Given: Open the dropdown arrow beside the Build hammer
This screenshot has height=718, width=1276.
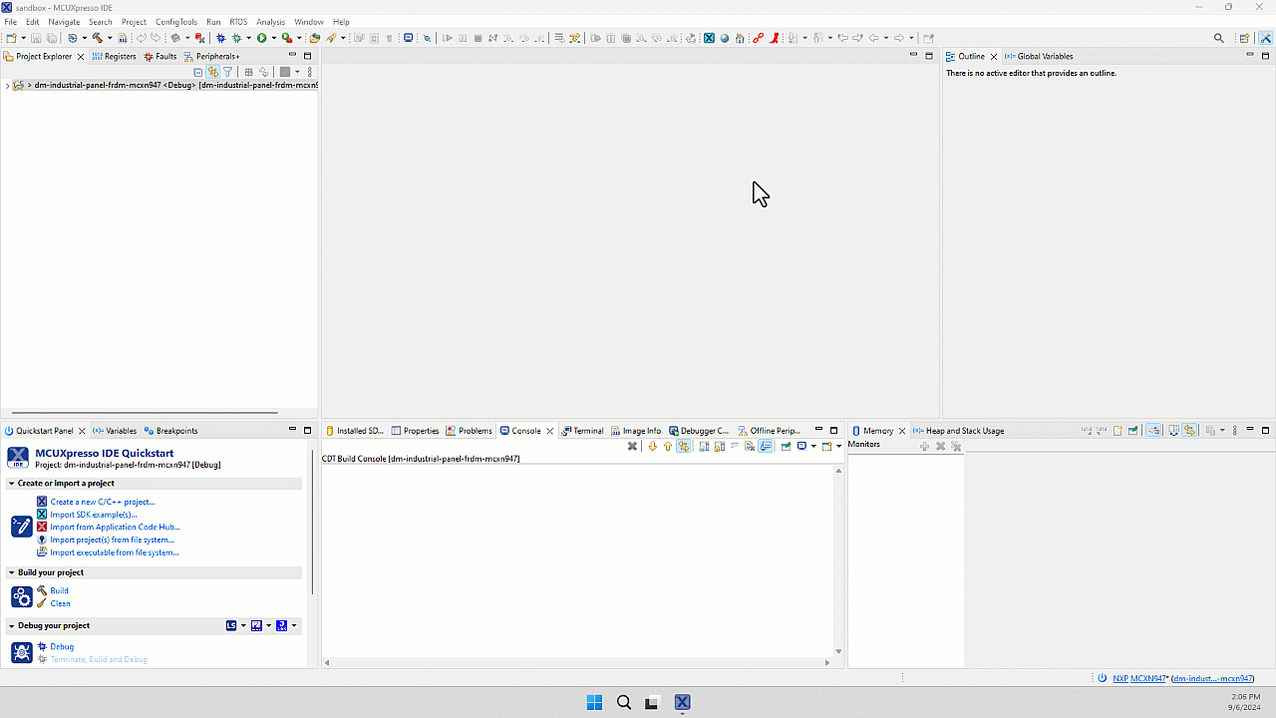Looking at the screenshot, I should [x=110, y=38].
